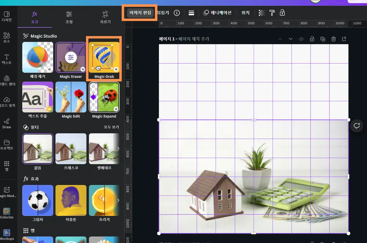Open the 브랜드 센터 panel
367x243 pixels.
click(7, 80)
